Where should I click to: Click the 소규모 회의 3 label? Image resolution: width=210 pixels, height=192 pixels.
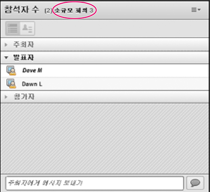click(x=73, y=11)
